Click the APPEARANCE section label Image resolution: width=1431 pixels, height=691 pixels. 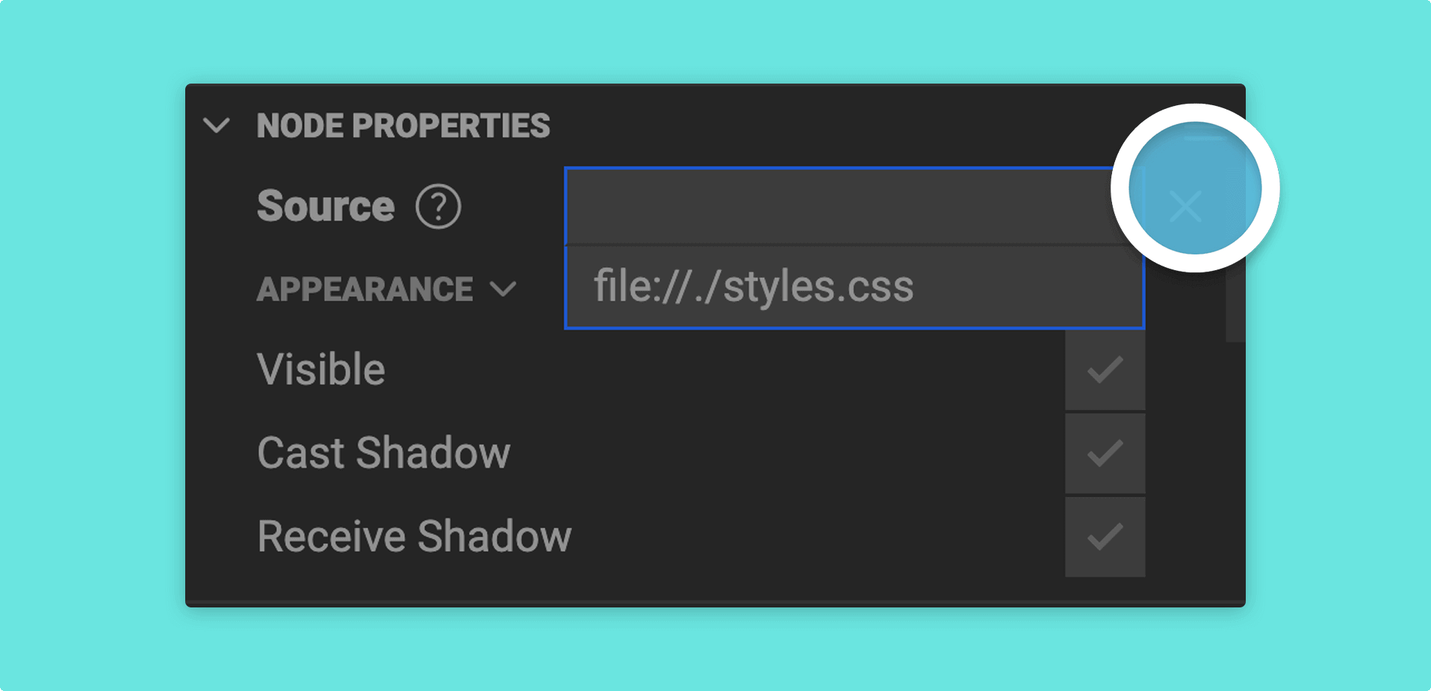[365, 290]
